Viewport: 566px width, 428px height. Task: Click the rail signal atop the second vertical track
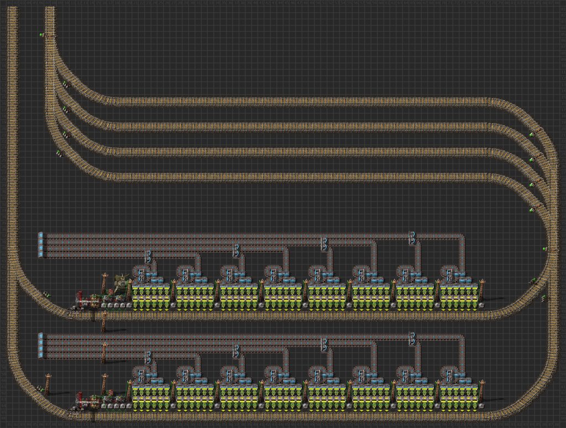[x=42, y=35]
